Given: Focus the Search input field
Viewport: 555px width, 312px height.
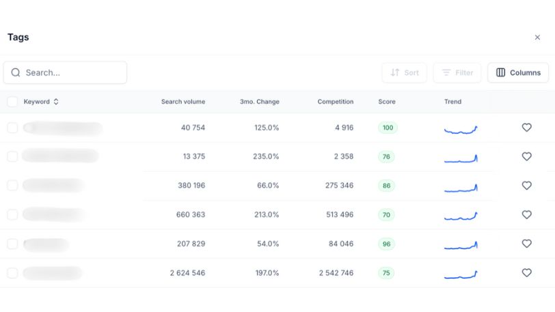Looking at the screenshot, I should tap(72, 72).
